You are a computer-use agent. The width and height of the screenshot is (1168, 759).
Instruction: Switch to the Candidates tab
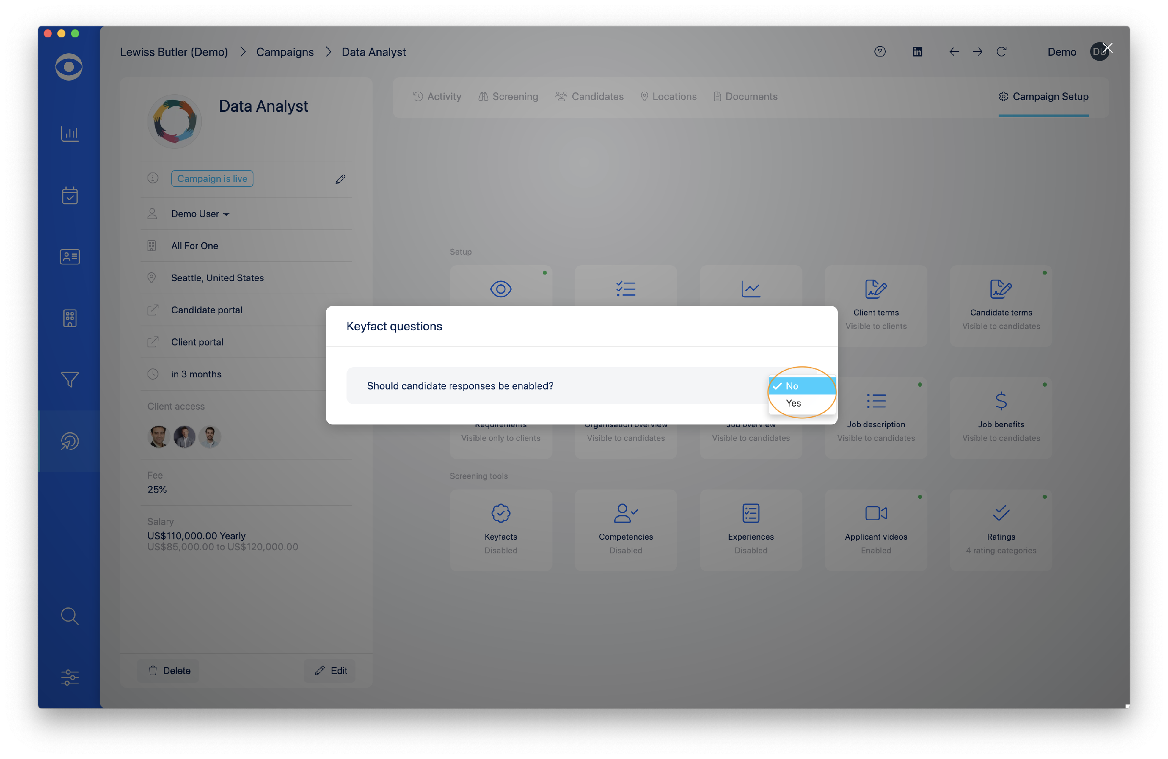coord(589,96)
